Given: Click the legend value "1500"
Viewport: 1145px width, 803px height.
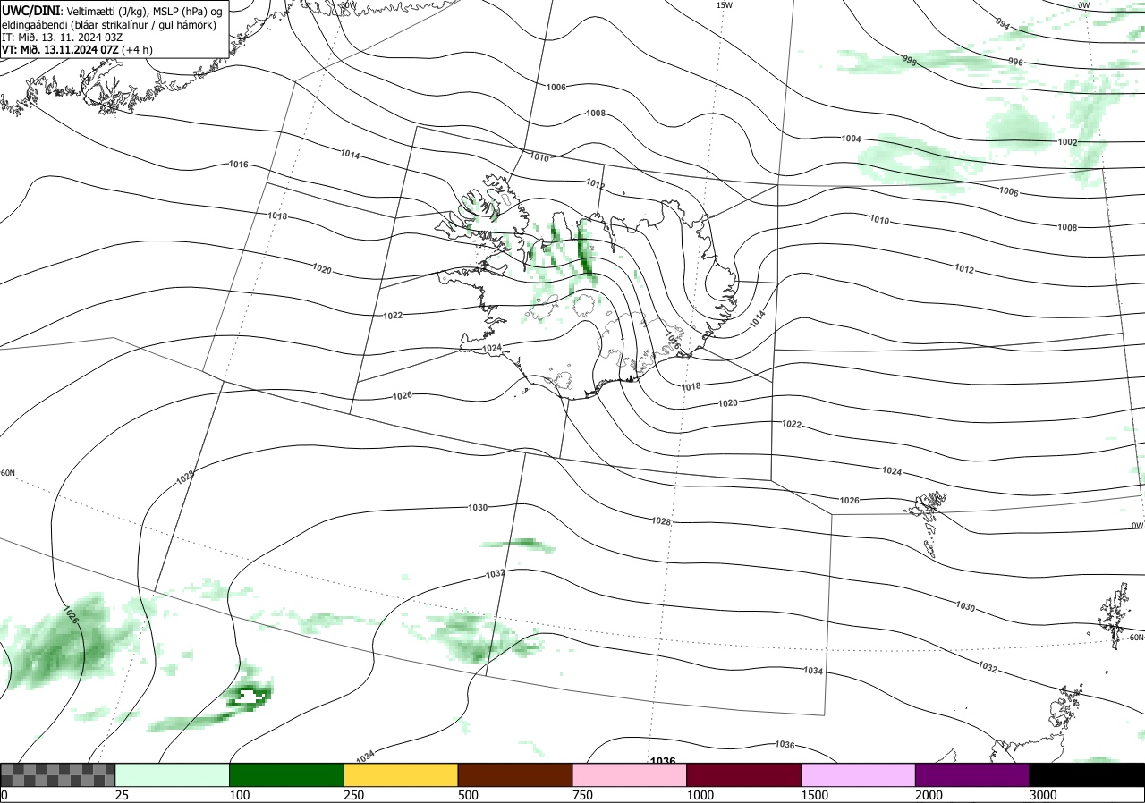Looking at the screenshot, I should pos(816,795).
